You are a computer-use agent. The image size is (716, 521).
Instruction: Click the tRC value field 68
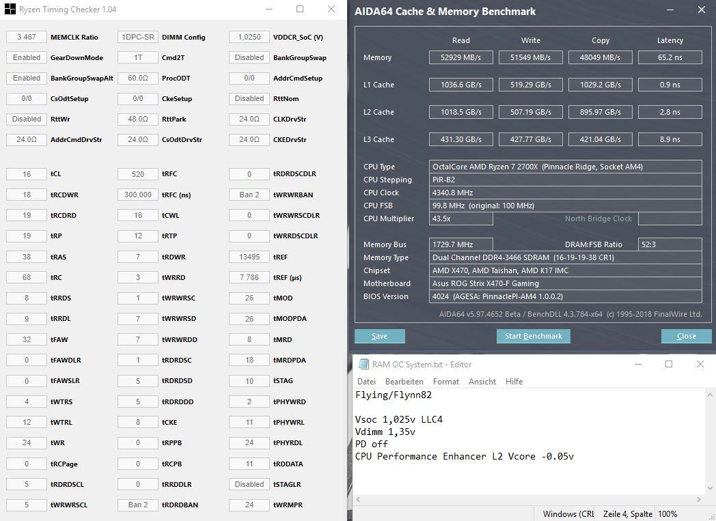click(27, 277)
